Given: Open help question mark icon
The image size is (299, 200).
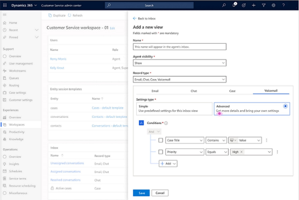Looking at the screenshot, I should (x=283, y=5).
